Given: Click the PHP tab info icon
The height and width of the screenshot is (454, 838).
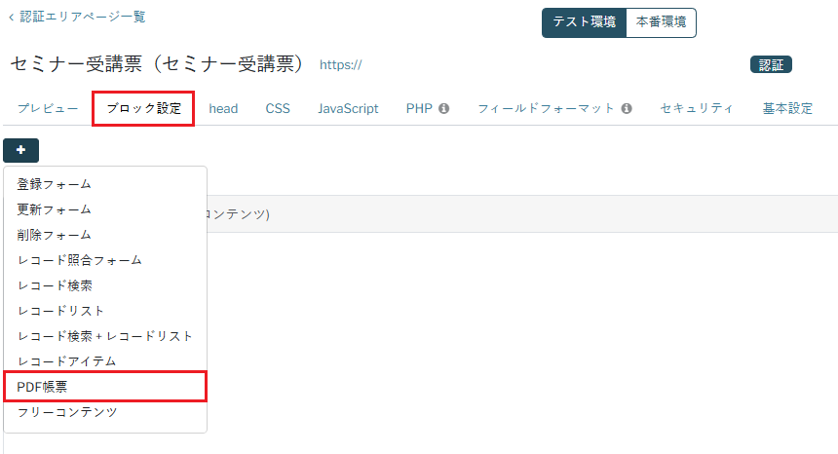Looking at the screenshot, I should pos(443,109).
